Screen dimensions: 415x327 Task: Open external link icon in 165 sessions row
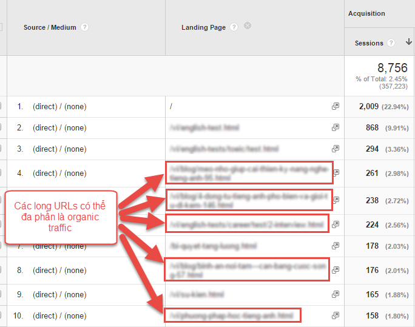pyautogui.click(x=336, y=294)
